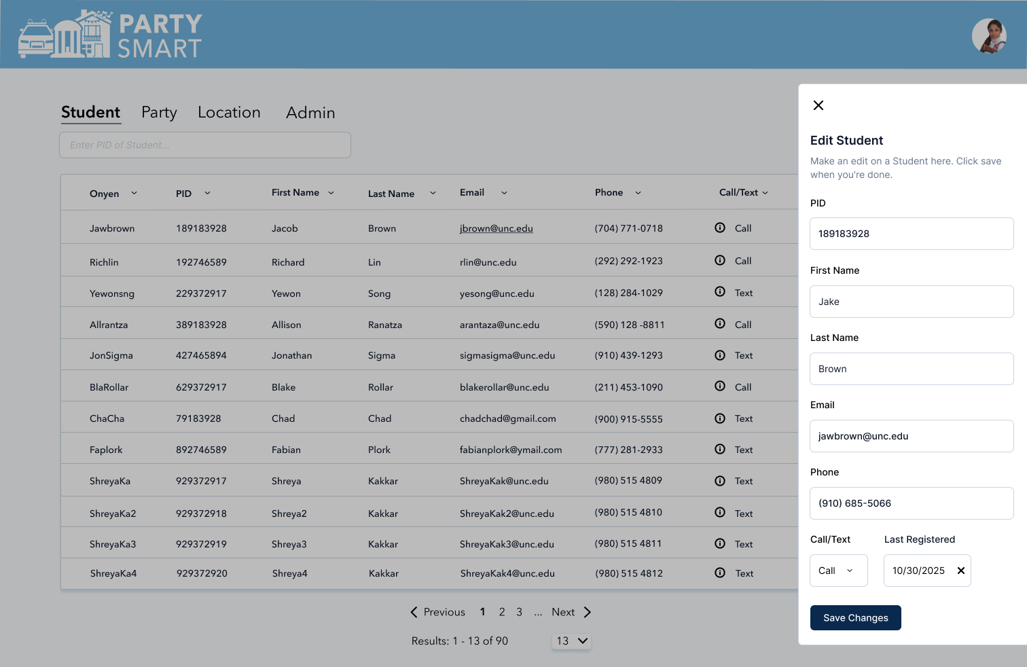Open the Call/Text dropdown in the edit panel
Screen dimensions: 1027x667
pyautogui.click(x=838, y=571)
